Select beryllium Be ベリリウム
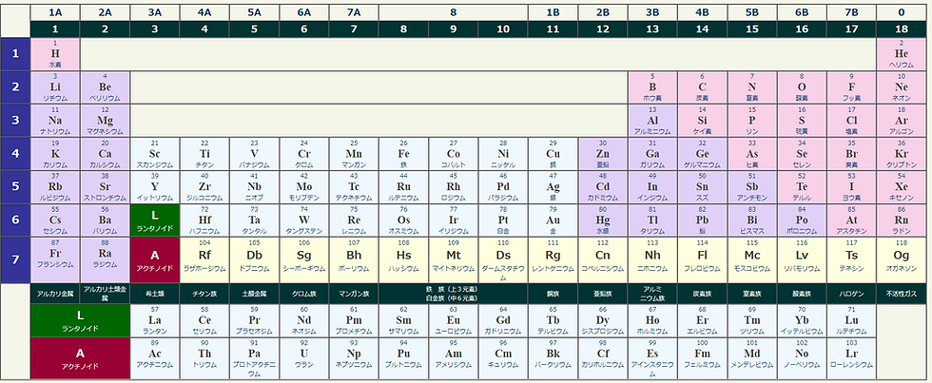This screenshot has width=932, height=383. 106,87
